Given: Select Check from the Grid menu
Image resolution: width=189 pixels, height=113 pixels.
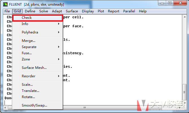Looking at the screenshot, I should [x=27, y=18].
